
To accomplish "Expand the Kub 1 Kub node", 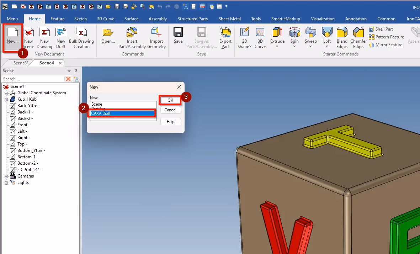I will [6, 99].
